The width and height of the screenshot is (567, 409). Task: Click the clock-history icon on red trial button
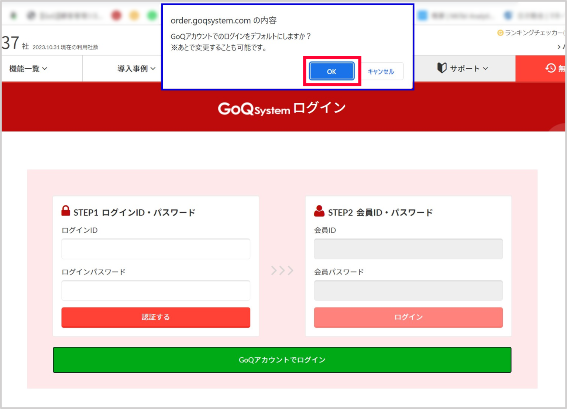coord(550,68)
